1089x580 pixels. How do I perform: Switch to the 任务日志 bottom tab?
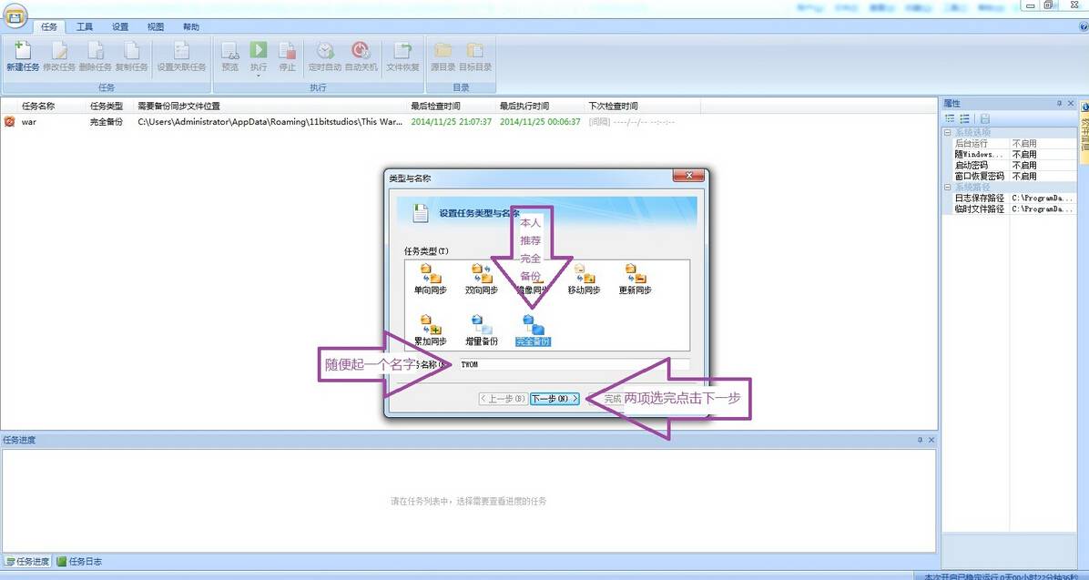tap(79, 561)
